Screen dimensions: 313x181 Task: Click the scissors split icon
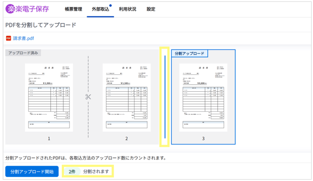88,97
